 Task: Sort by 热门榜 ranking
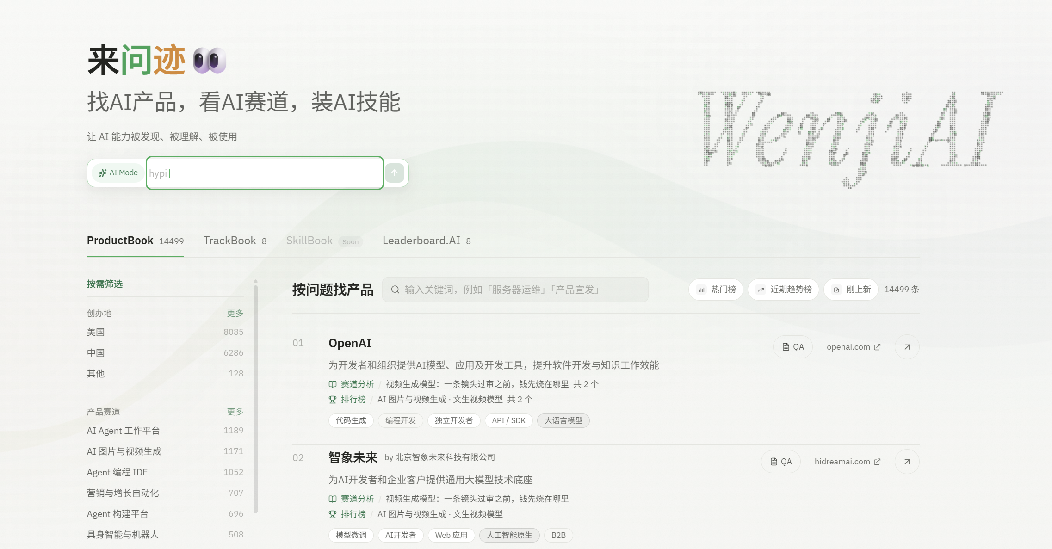pyautogui.click(x=716, y=290)
